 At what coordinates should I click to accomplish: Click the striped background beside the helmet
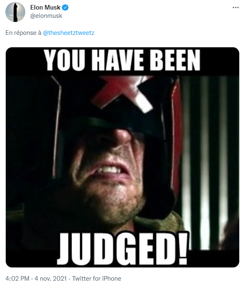209,163
